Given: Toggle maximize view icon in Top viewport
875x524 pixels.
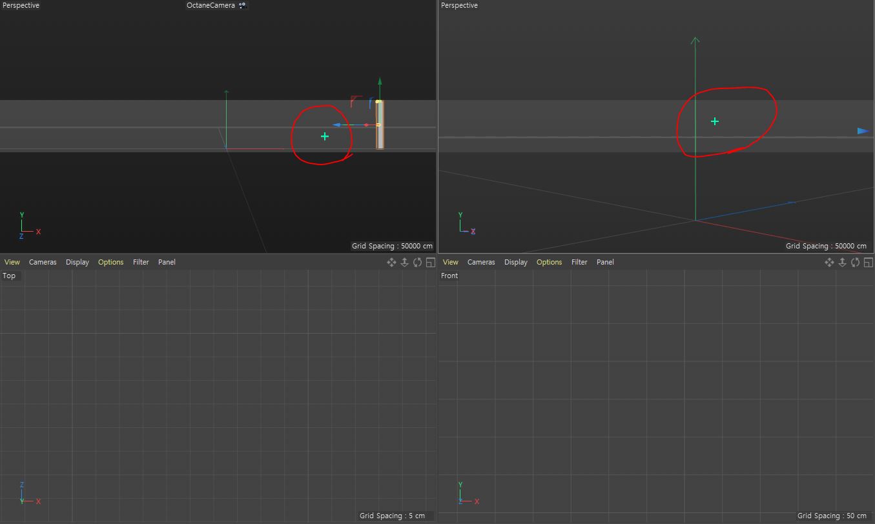Looking at the screenshot, I should pyautogui.click(x=430, y=262).
